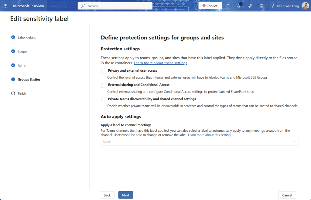Check External sharing and Conditional Access
The width and height of the screenshot is (311, 200).
[104, 85]
